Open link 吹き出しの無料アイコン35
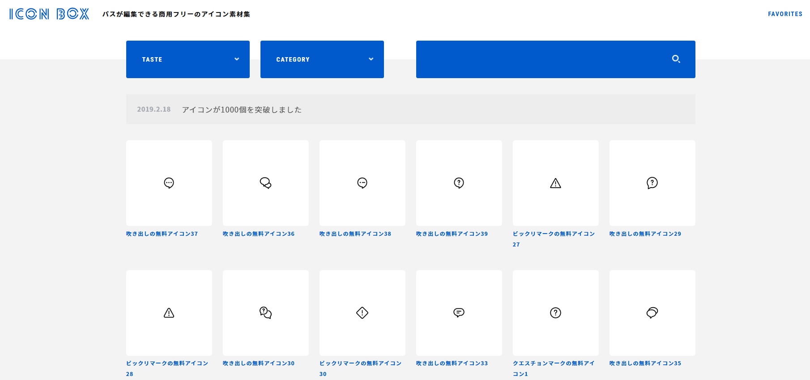The width and height of the screenshot is (810, 380). point(645,363)
